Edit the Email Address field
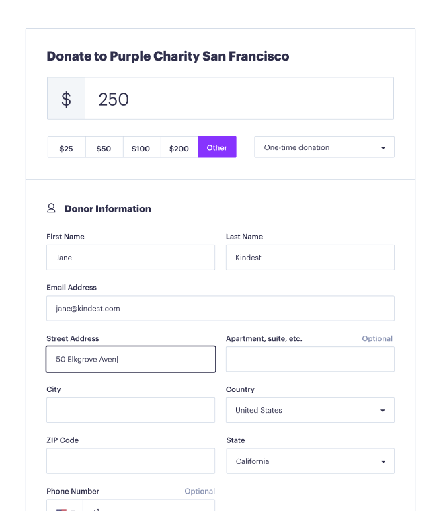The height and width of the screenshot is (511, 441). [220, 309]
